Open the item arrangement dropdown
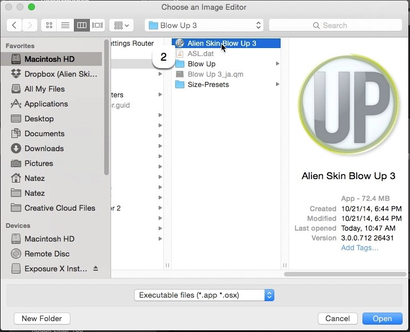The width and height of the screenshot is (410, 332). 121,25
